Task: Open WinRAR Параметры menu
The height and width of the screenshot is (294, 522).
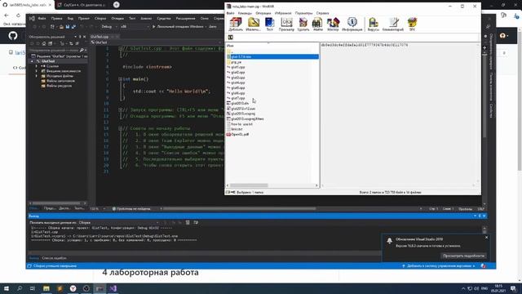Action: coord(303,13)
